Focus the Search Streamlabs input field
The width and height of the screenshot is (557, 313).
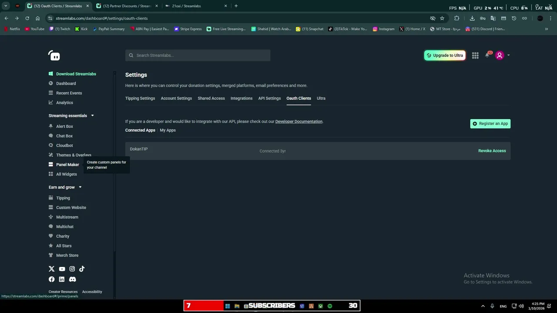coord(198,55)
